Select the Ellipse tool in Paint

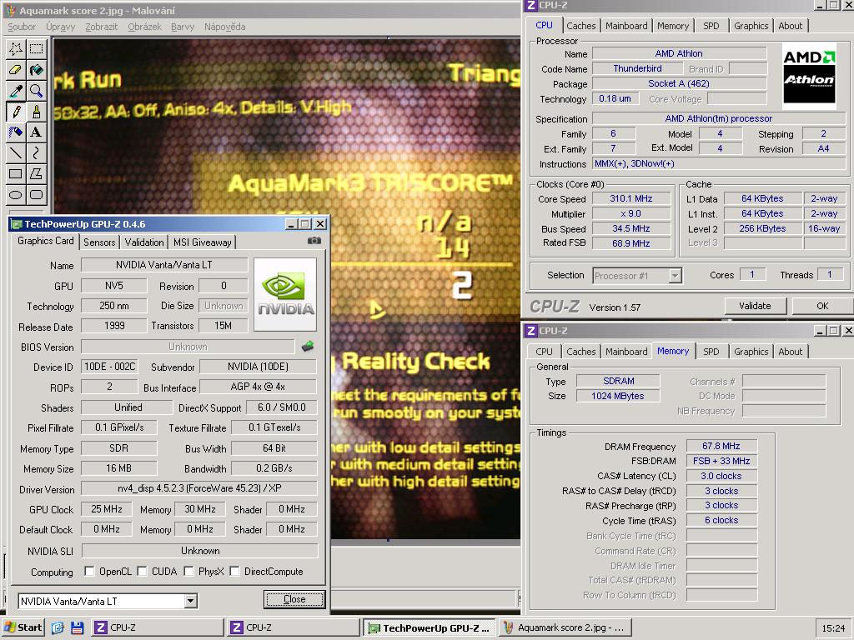click(x=16, y=195)
